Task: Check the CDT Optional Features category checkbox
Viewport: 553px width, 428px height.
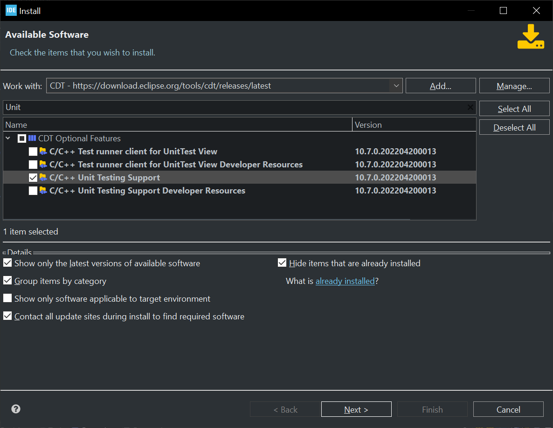Action: click(22, 138)
